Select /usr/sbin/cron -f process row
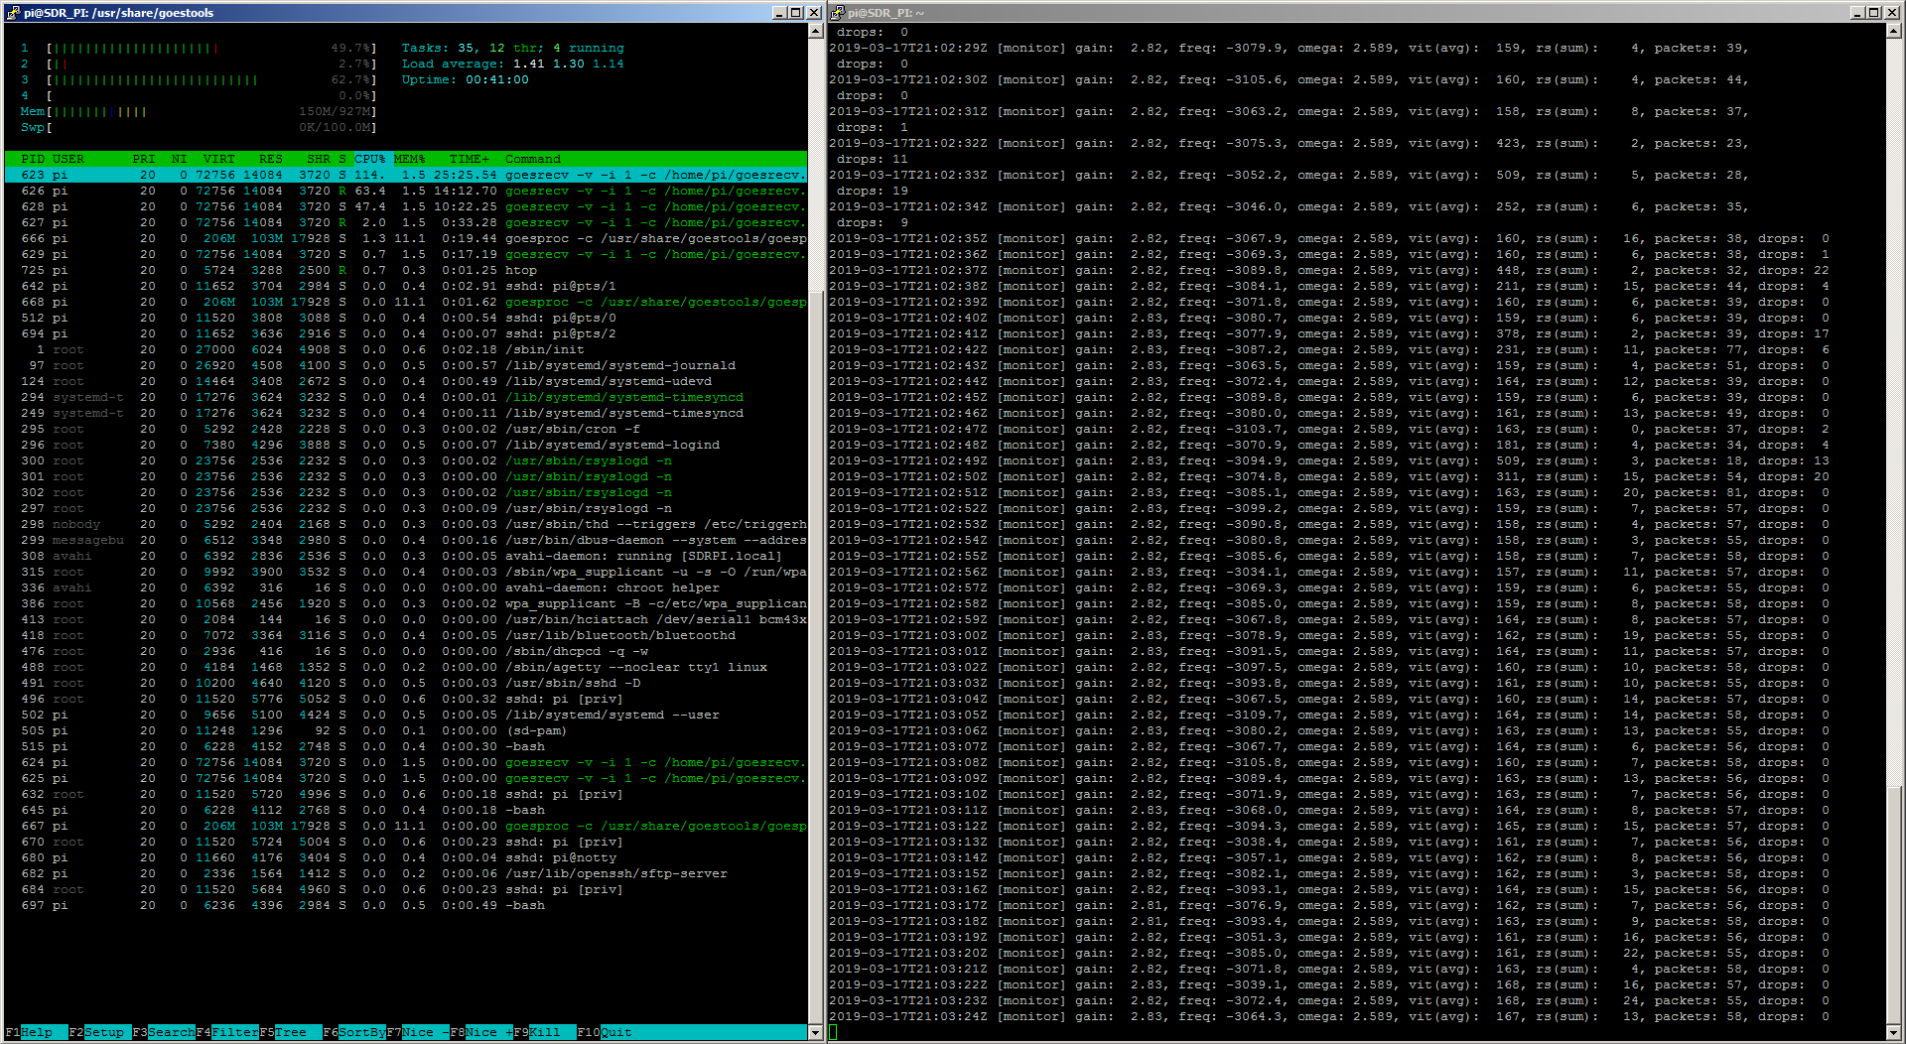Image resolution: width=1906 pixels, height=1044 pixels. (x=406, y=429)
